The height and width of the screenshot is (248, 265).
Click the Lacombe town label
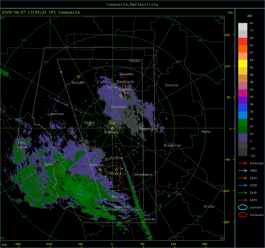point(127,74)
